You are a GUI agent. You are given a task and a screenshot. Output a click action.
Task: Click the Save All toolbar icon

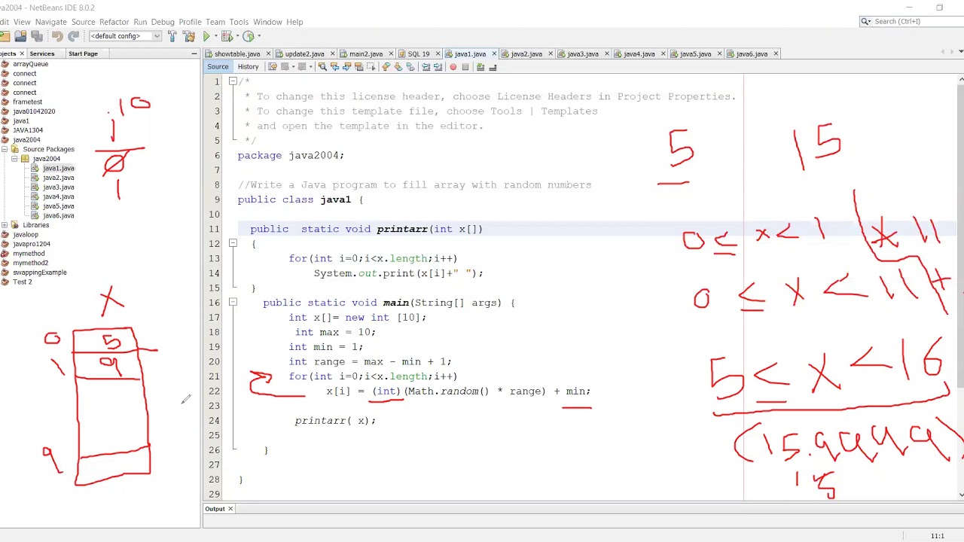pos(36,36)
